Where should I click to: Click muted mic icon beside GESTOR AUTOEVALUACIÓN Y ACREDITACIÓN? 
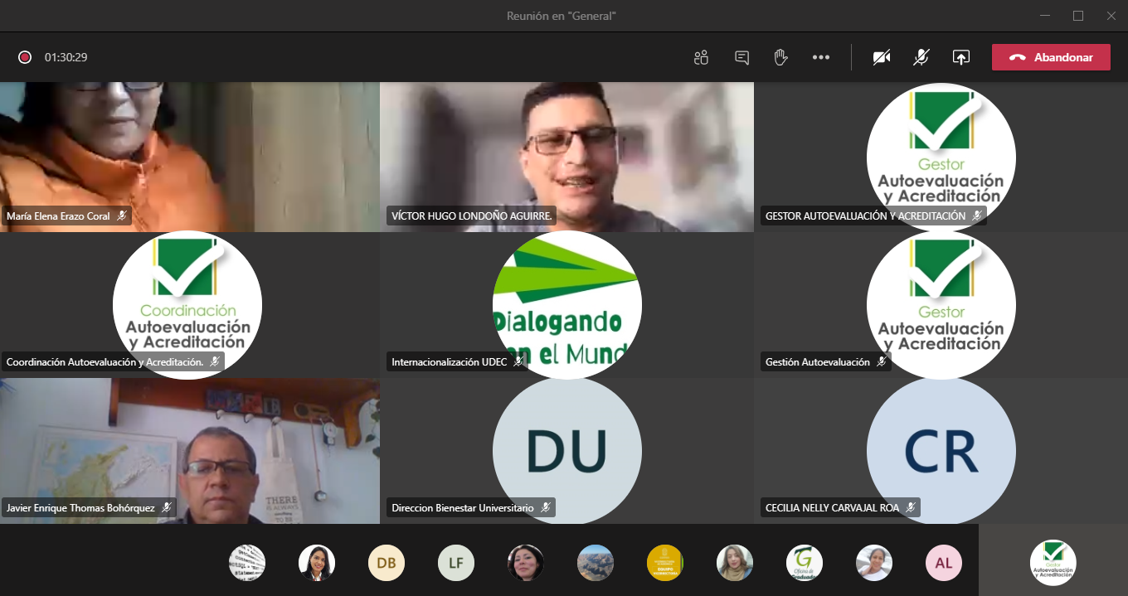(x=977, y=216)
